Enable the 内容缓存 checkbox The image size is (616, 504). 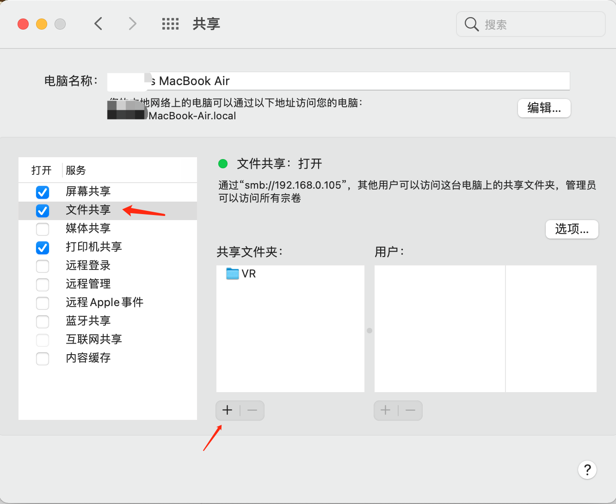tap(43, 358)
